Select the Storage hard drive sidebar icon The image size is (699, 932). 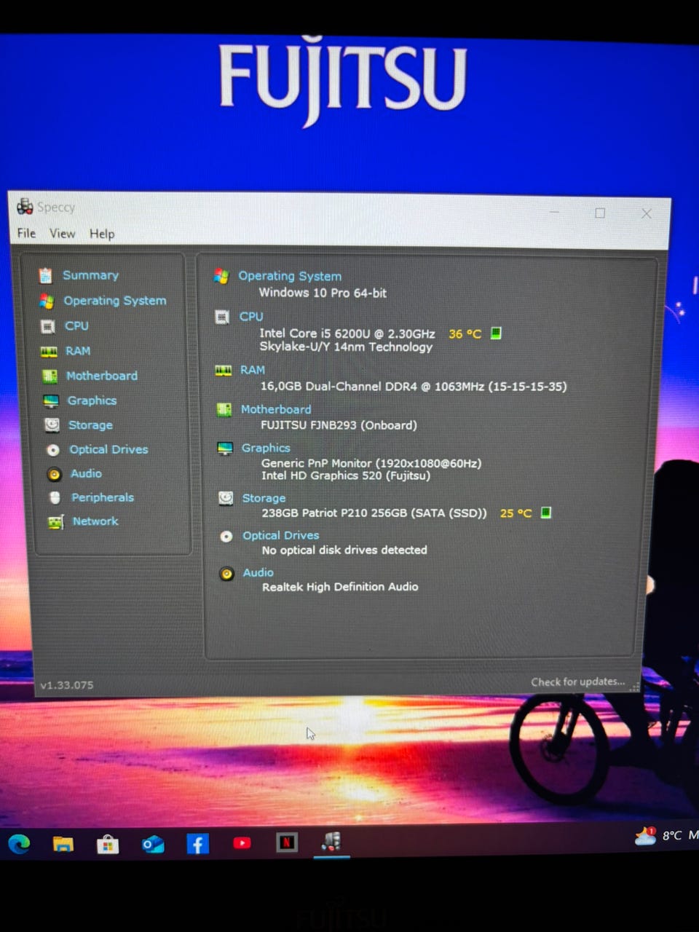pyautogui.click(x=52, y=425)
